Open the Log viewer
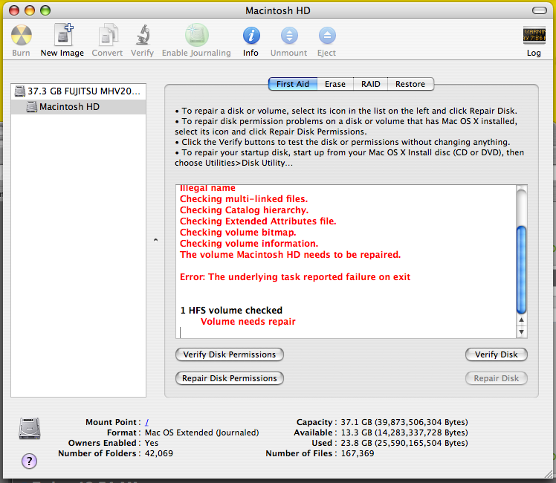Viewport: 556px width, 483px height. [534, 35]
